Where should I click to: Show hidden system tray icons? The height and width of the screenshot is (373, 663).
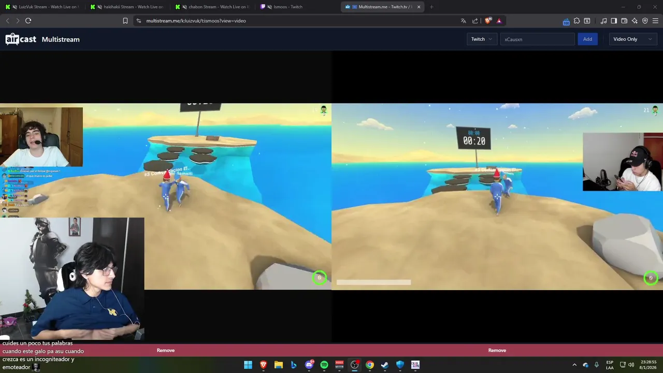tap(574, 365)
